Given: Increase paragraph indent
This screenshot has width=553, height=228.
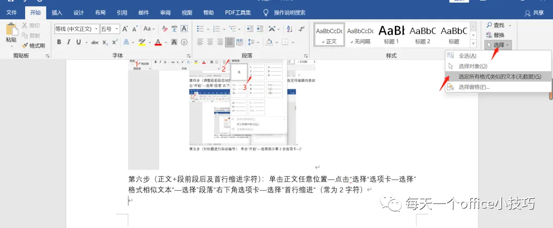Looking at the screenshot, I should 260,29.
